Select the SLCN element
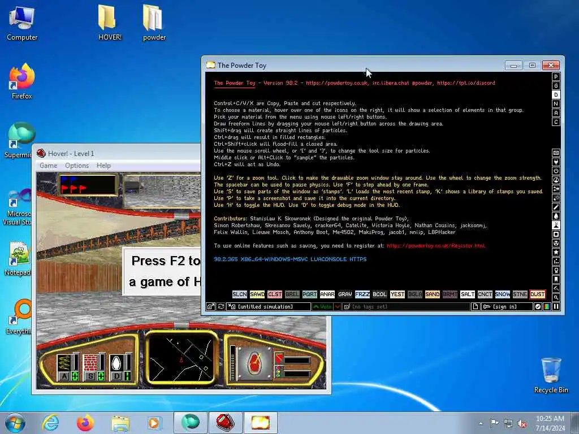Viewport: 579px width, 434px height. pyautogui.click(x=240, y=294)
